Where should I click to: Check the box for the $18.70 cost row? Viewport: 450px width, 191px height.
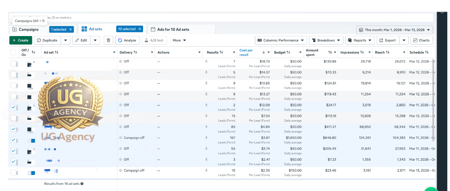click(x=13, y=63)
